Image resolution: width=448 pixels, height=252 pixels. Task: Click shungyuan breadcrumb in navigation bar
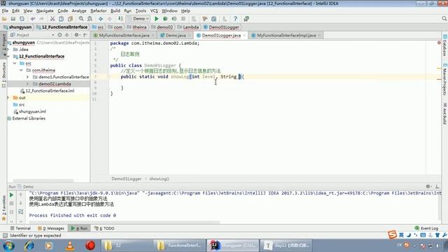pos(20,27)
